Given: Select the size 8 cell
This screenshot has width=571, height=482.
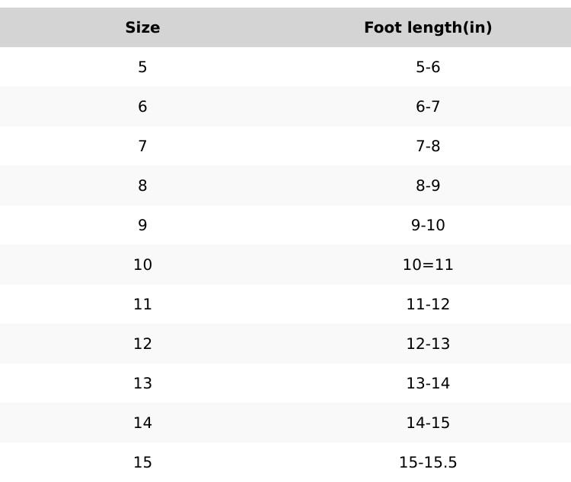Looking at the screenshot, I should click(142, 186).
